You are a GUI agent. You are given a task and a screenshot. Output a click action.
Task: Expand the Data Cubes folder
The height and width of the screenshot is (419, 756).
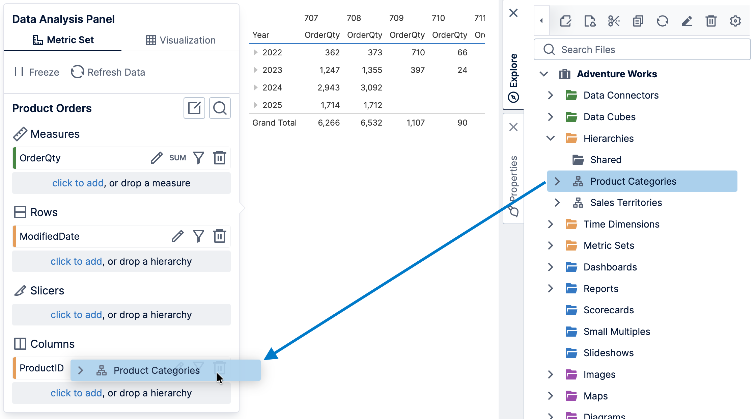[x=551, y=117]
